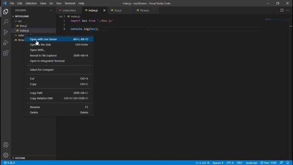The image size is (293, 165).
Task: Open the Help menu
Action: (x=81, y=3)
